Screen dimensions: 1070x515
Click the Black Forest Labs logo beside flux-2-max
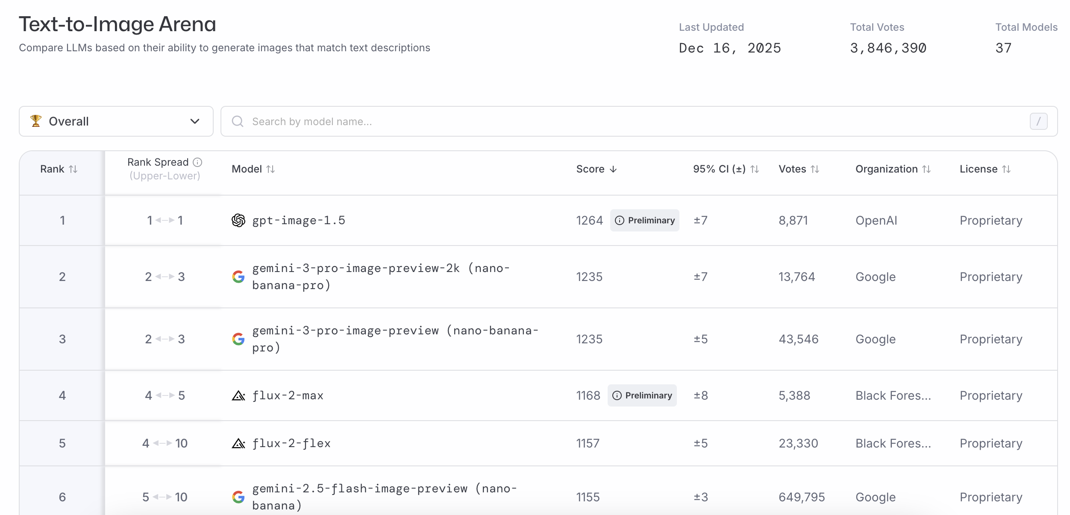pos(238,396)
